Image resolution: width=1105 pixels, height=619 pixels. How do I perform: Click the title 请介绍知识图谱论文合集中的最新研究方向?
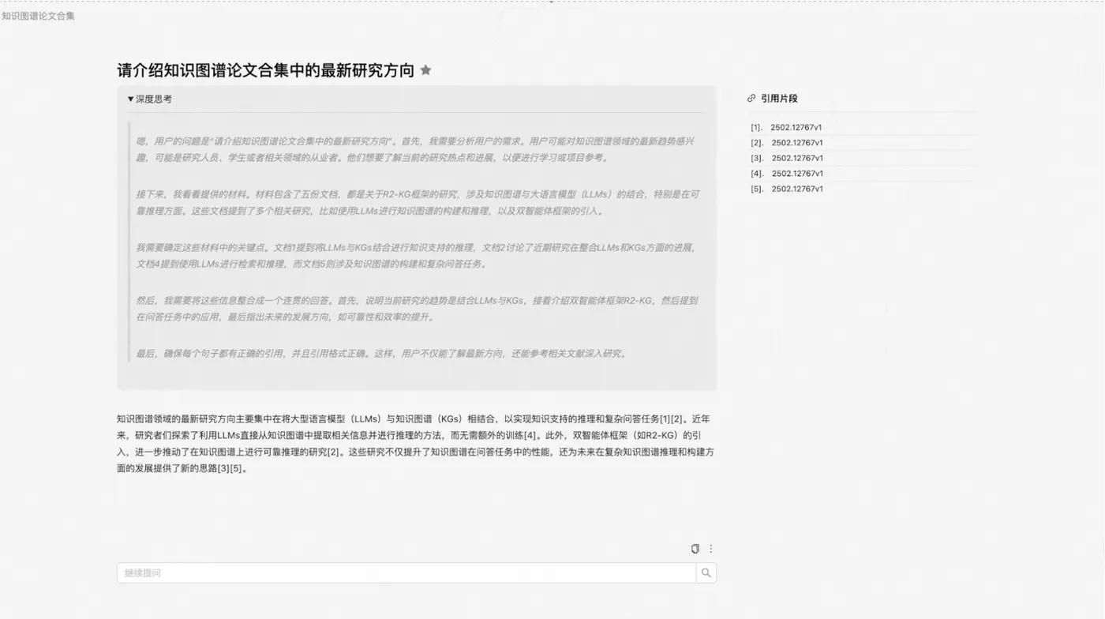(266, 70)
